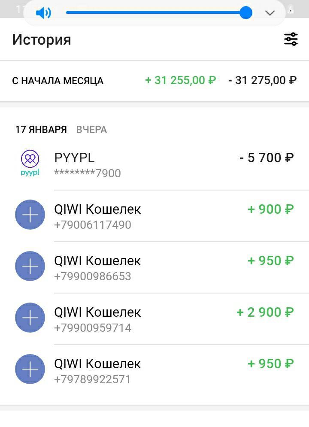Tap the История page title

tap(42, 39)
